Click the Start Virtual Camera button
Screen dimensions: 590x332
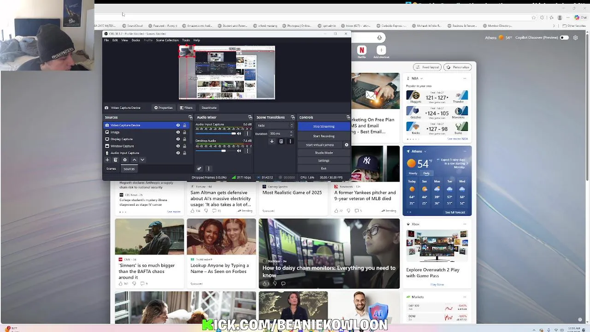click(x=320, y=145)
